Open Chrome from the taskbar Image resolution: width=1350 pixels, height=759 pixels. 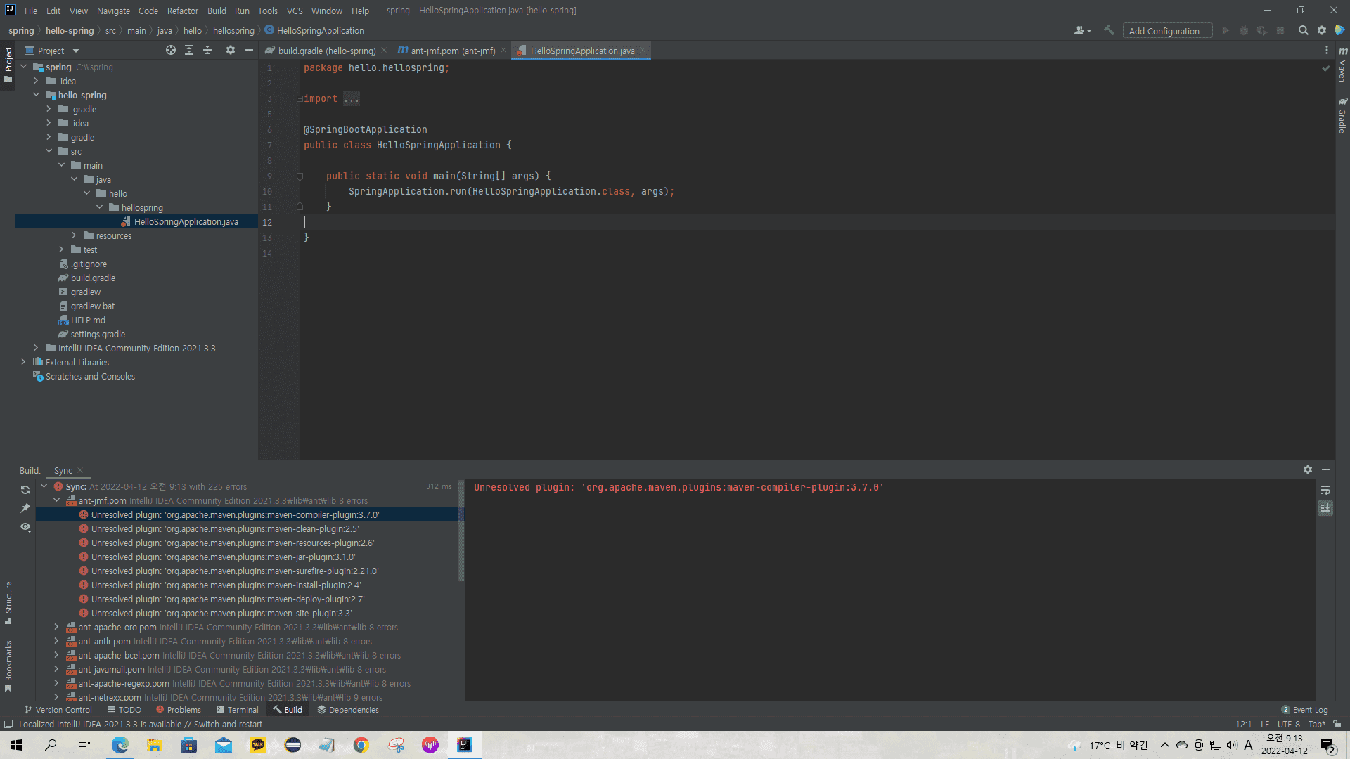[x=361, y=745]
